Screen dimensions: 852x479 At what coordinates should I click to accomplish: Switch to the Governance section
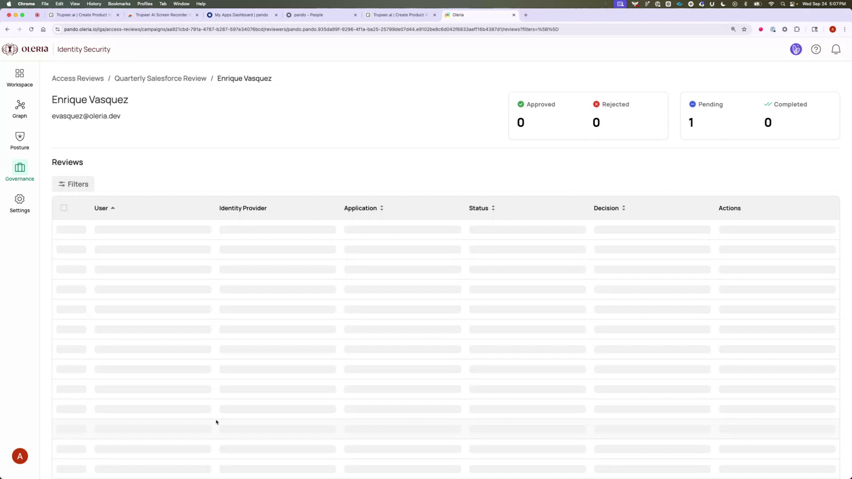tap(19, 172)
